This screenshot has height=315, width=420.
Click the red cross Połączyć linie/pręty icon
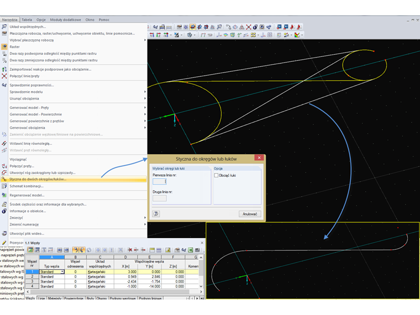tap(4, 76)
